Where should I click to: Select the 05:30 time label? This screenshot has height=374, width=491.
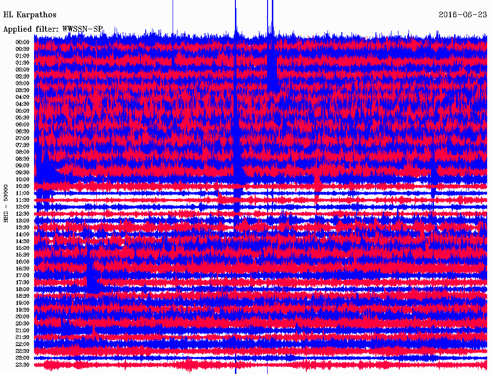coord(23,117)
